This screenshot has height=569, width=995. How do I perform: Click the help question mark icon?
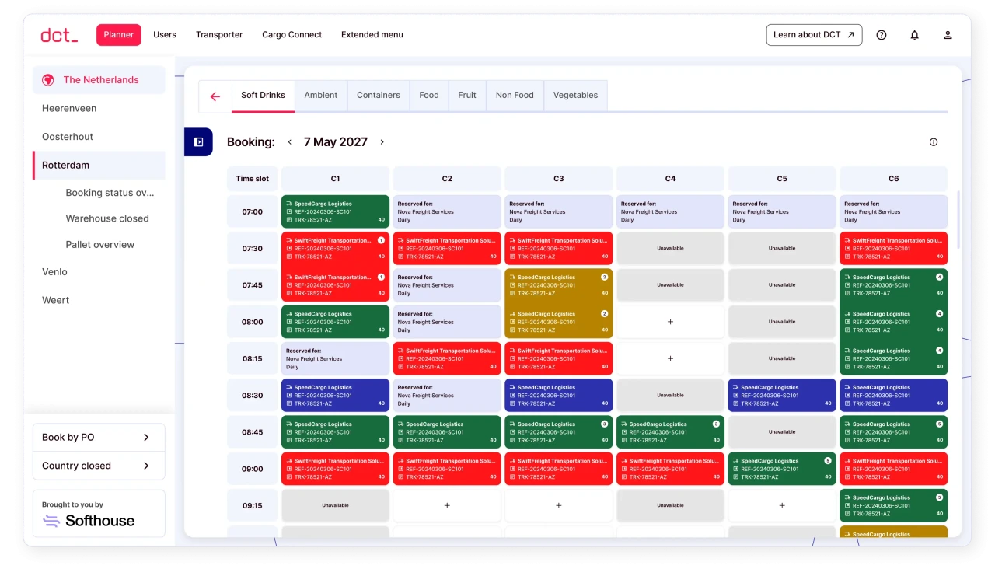(881, 35)
